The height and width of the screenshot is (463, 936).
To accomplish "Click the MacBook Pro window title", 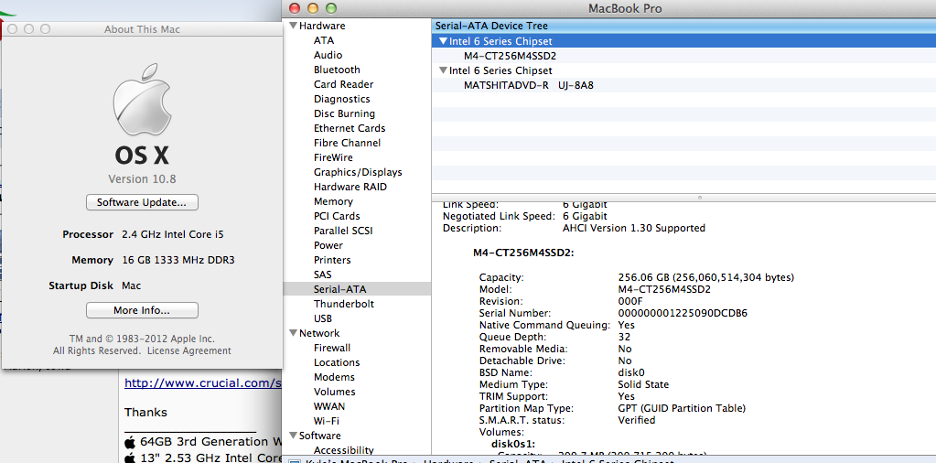I will 624,9.
